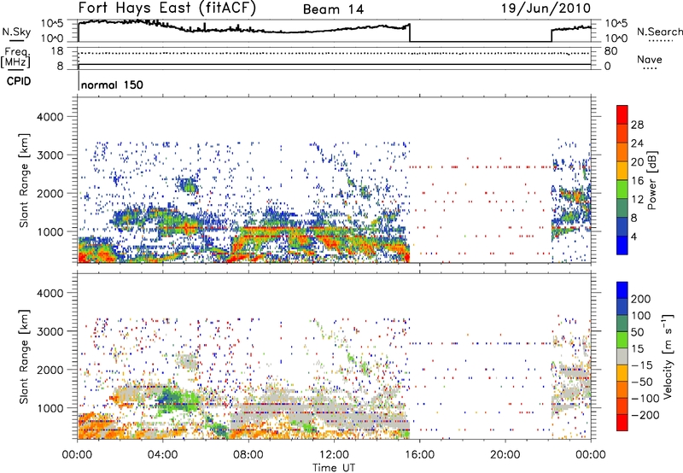This screenshot has height=473, width=683.
Task: Select the '-200' label on the velocity colorbar
Action: [x=645, y=415]
